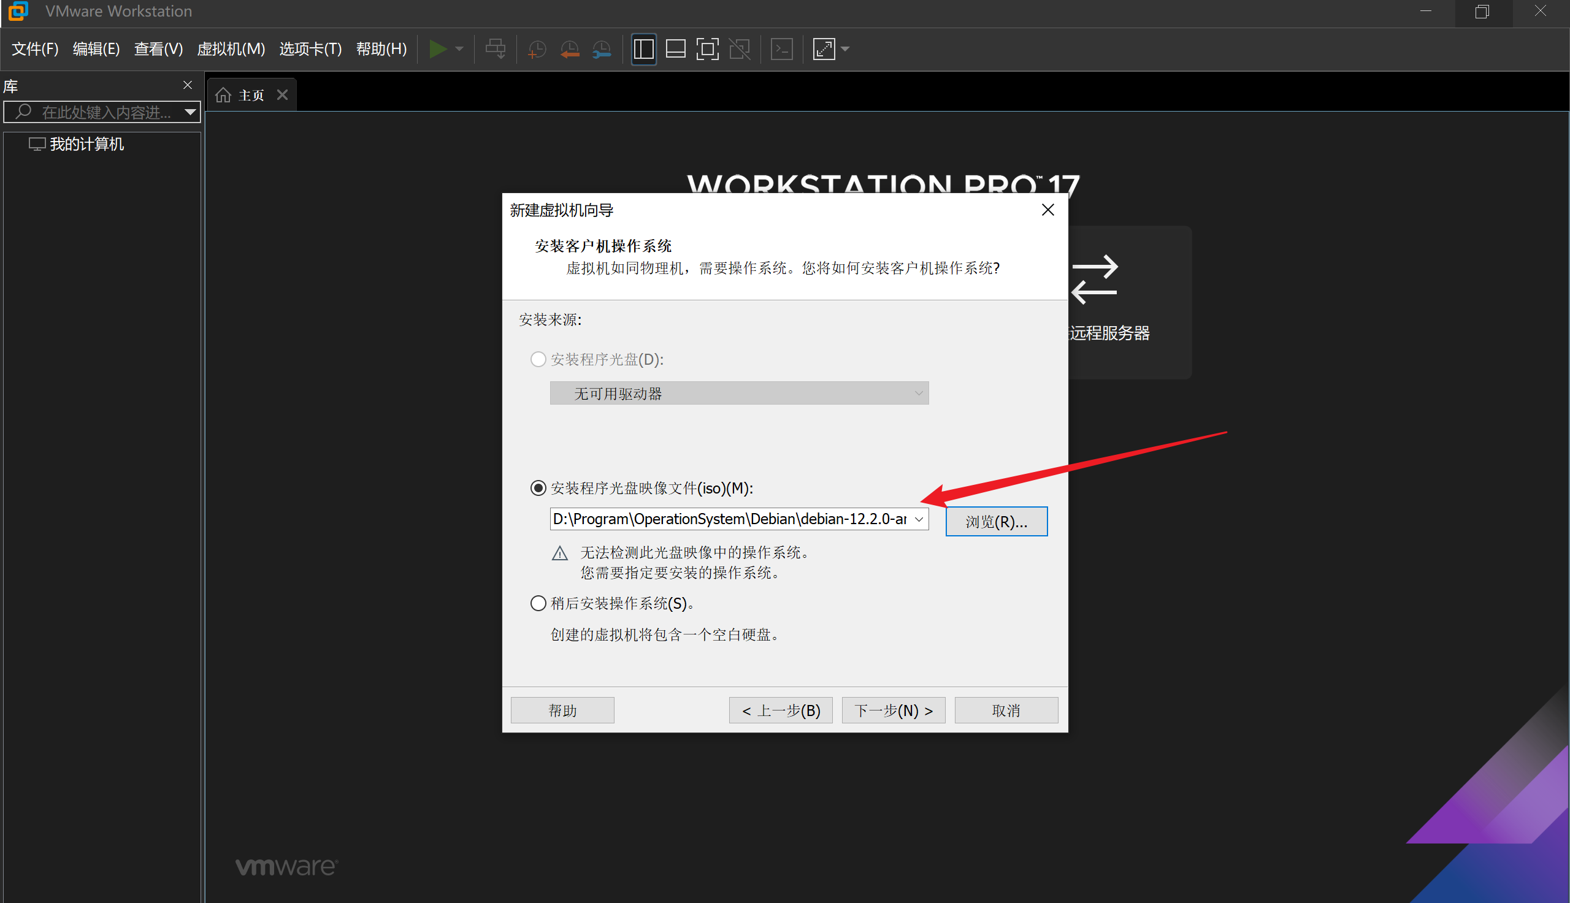Click the 上一步(B) back button
Image resolution: width=1570 pixels, height=903 pixels.
[x=780, y=710]
